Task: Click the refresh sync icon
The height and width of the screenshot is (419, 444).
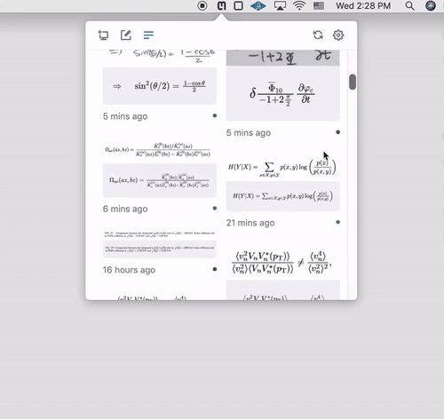Action: 318,35
